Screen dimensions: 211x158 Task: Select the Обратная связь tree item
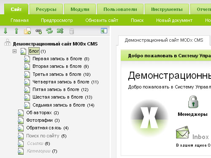click(44, 128)
